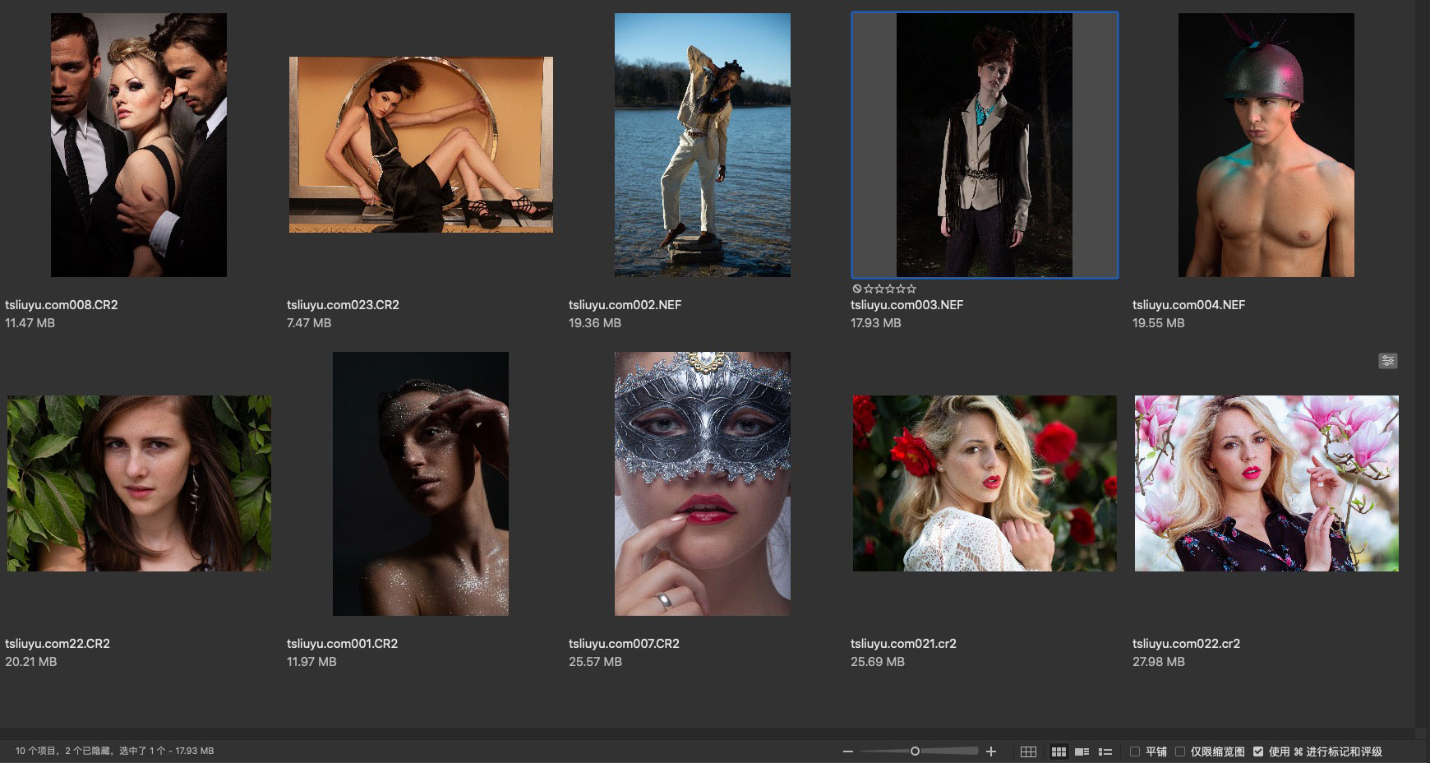Enable the 仅限缩览图 checkbox
The image size is (1430, 763).
(x=1180, y=751)
